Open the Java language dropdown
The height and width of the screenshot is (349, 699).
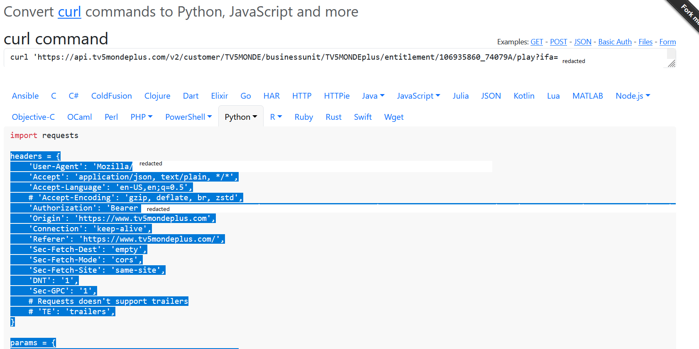373,96
